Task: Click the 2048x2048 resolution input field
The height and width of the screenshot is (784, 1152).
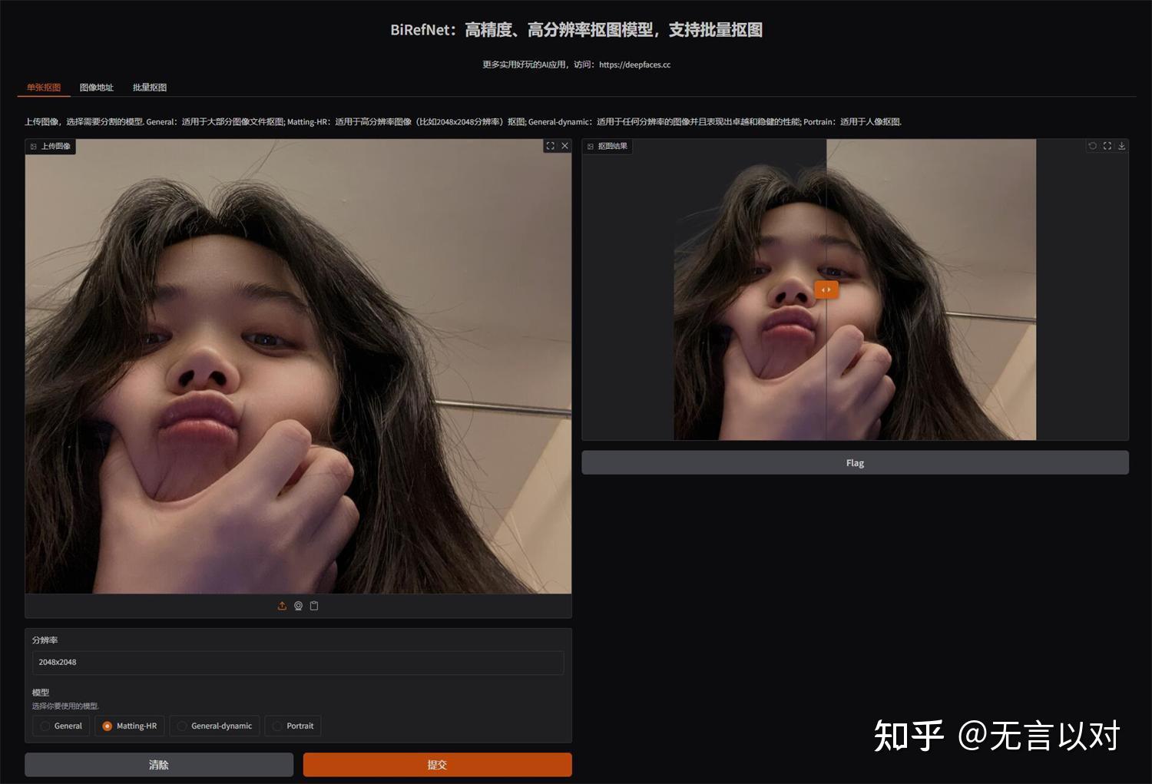Action: tap(298, 662)
